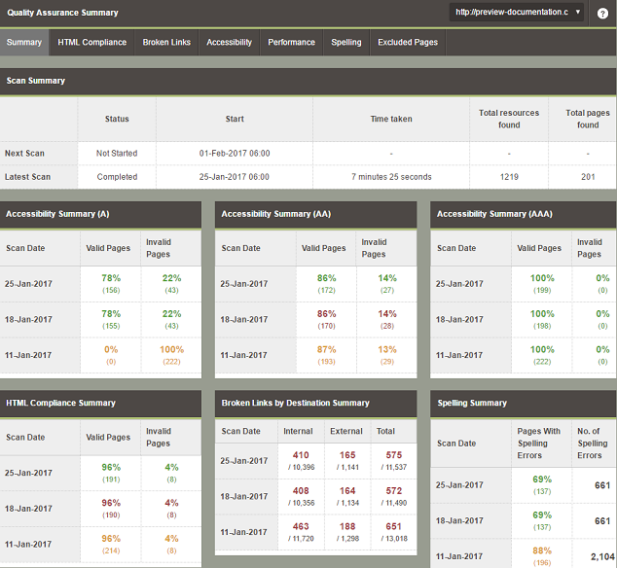Click 96% valid pages (214) in HTML Compliance

[111, 545]
